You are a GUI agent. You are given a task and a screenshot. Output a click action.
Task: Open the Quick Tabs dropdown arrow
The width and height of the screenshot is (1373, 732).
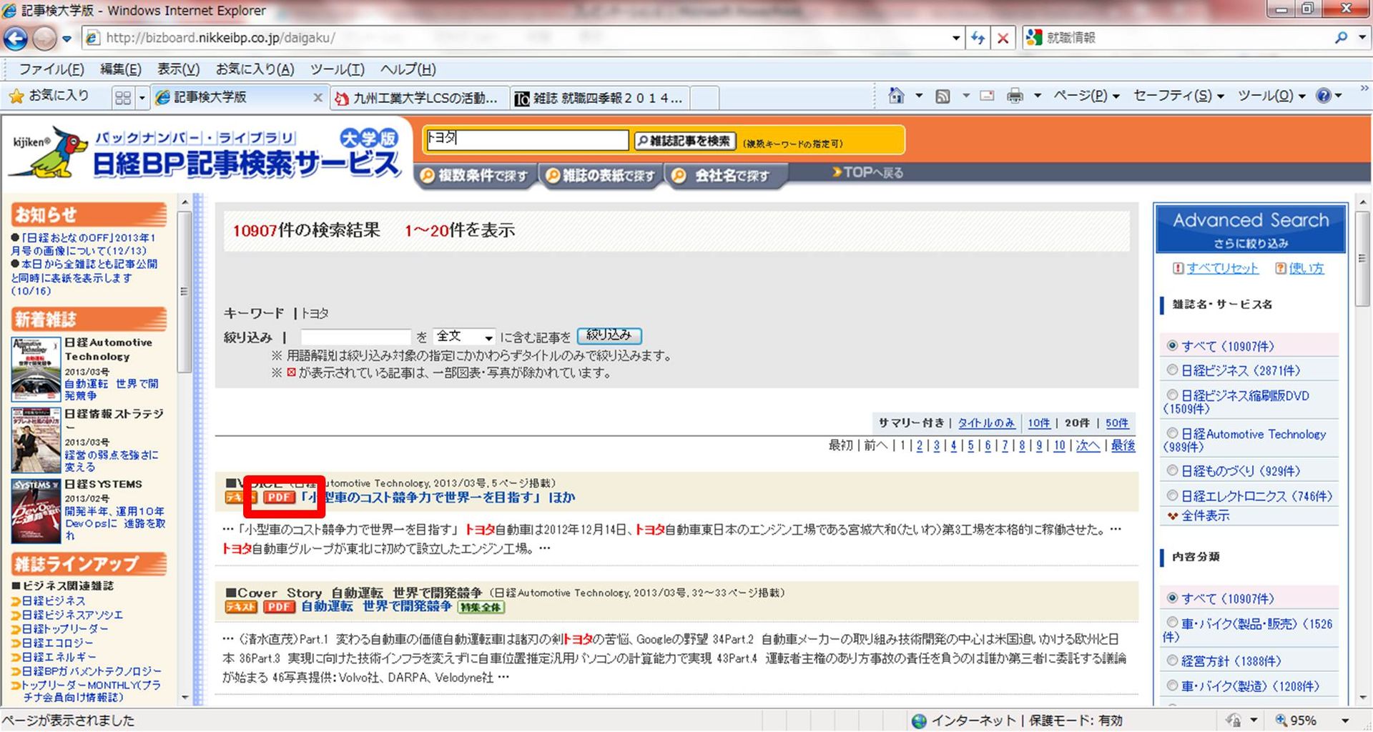pyautogui.click(x=142, y=98)
